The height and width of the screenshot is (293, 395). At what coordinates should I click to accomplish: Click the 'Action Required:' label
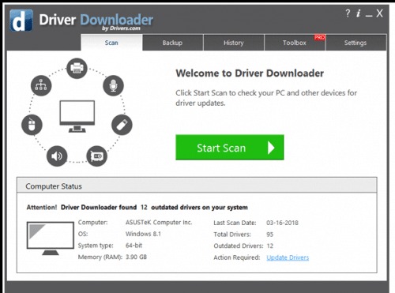point(236,257)
